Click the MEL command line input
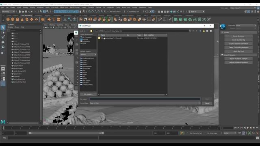 (x=53, y=138)
